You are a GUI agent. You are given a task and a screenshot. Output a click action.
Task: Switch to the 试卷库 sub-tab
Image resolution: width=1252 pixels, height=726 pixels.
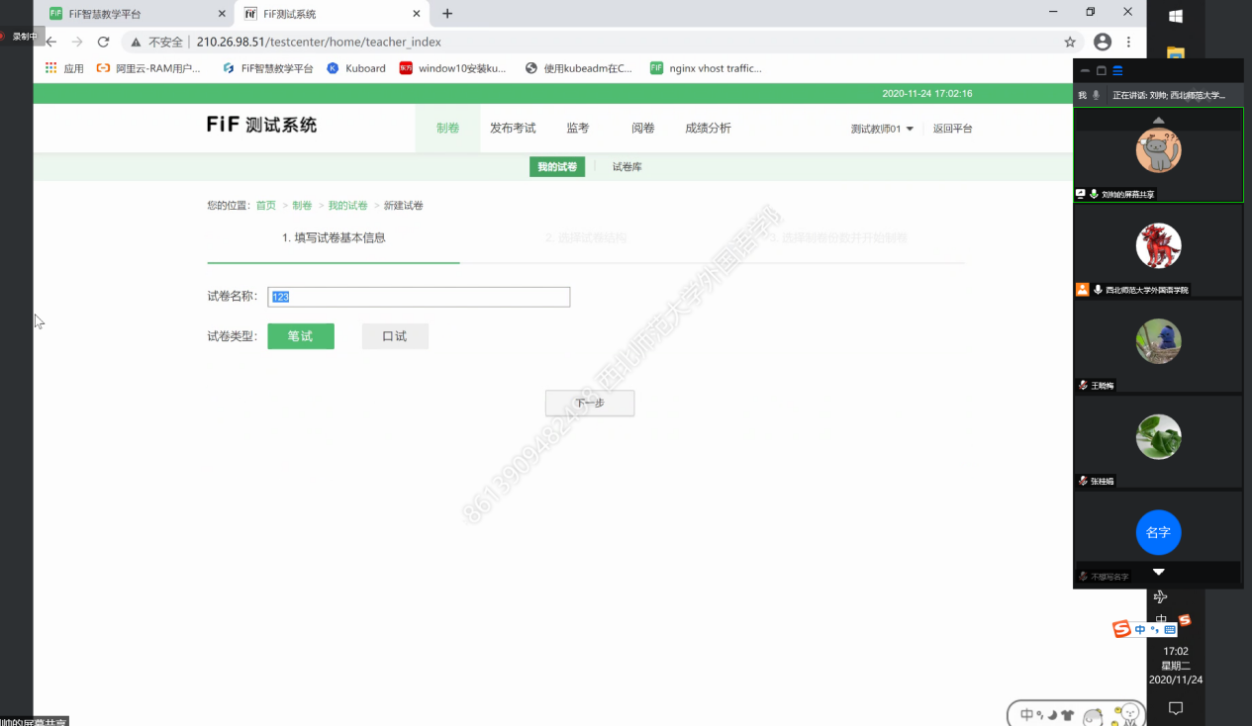click(x=626, y=167)
